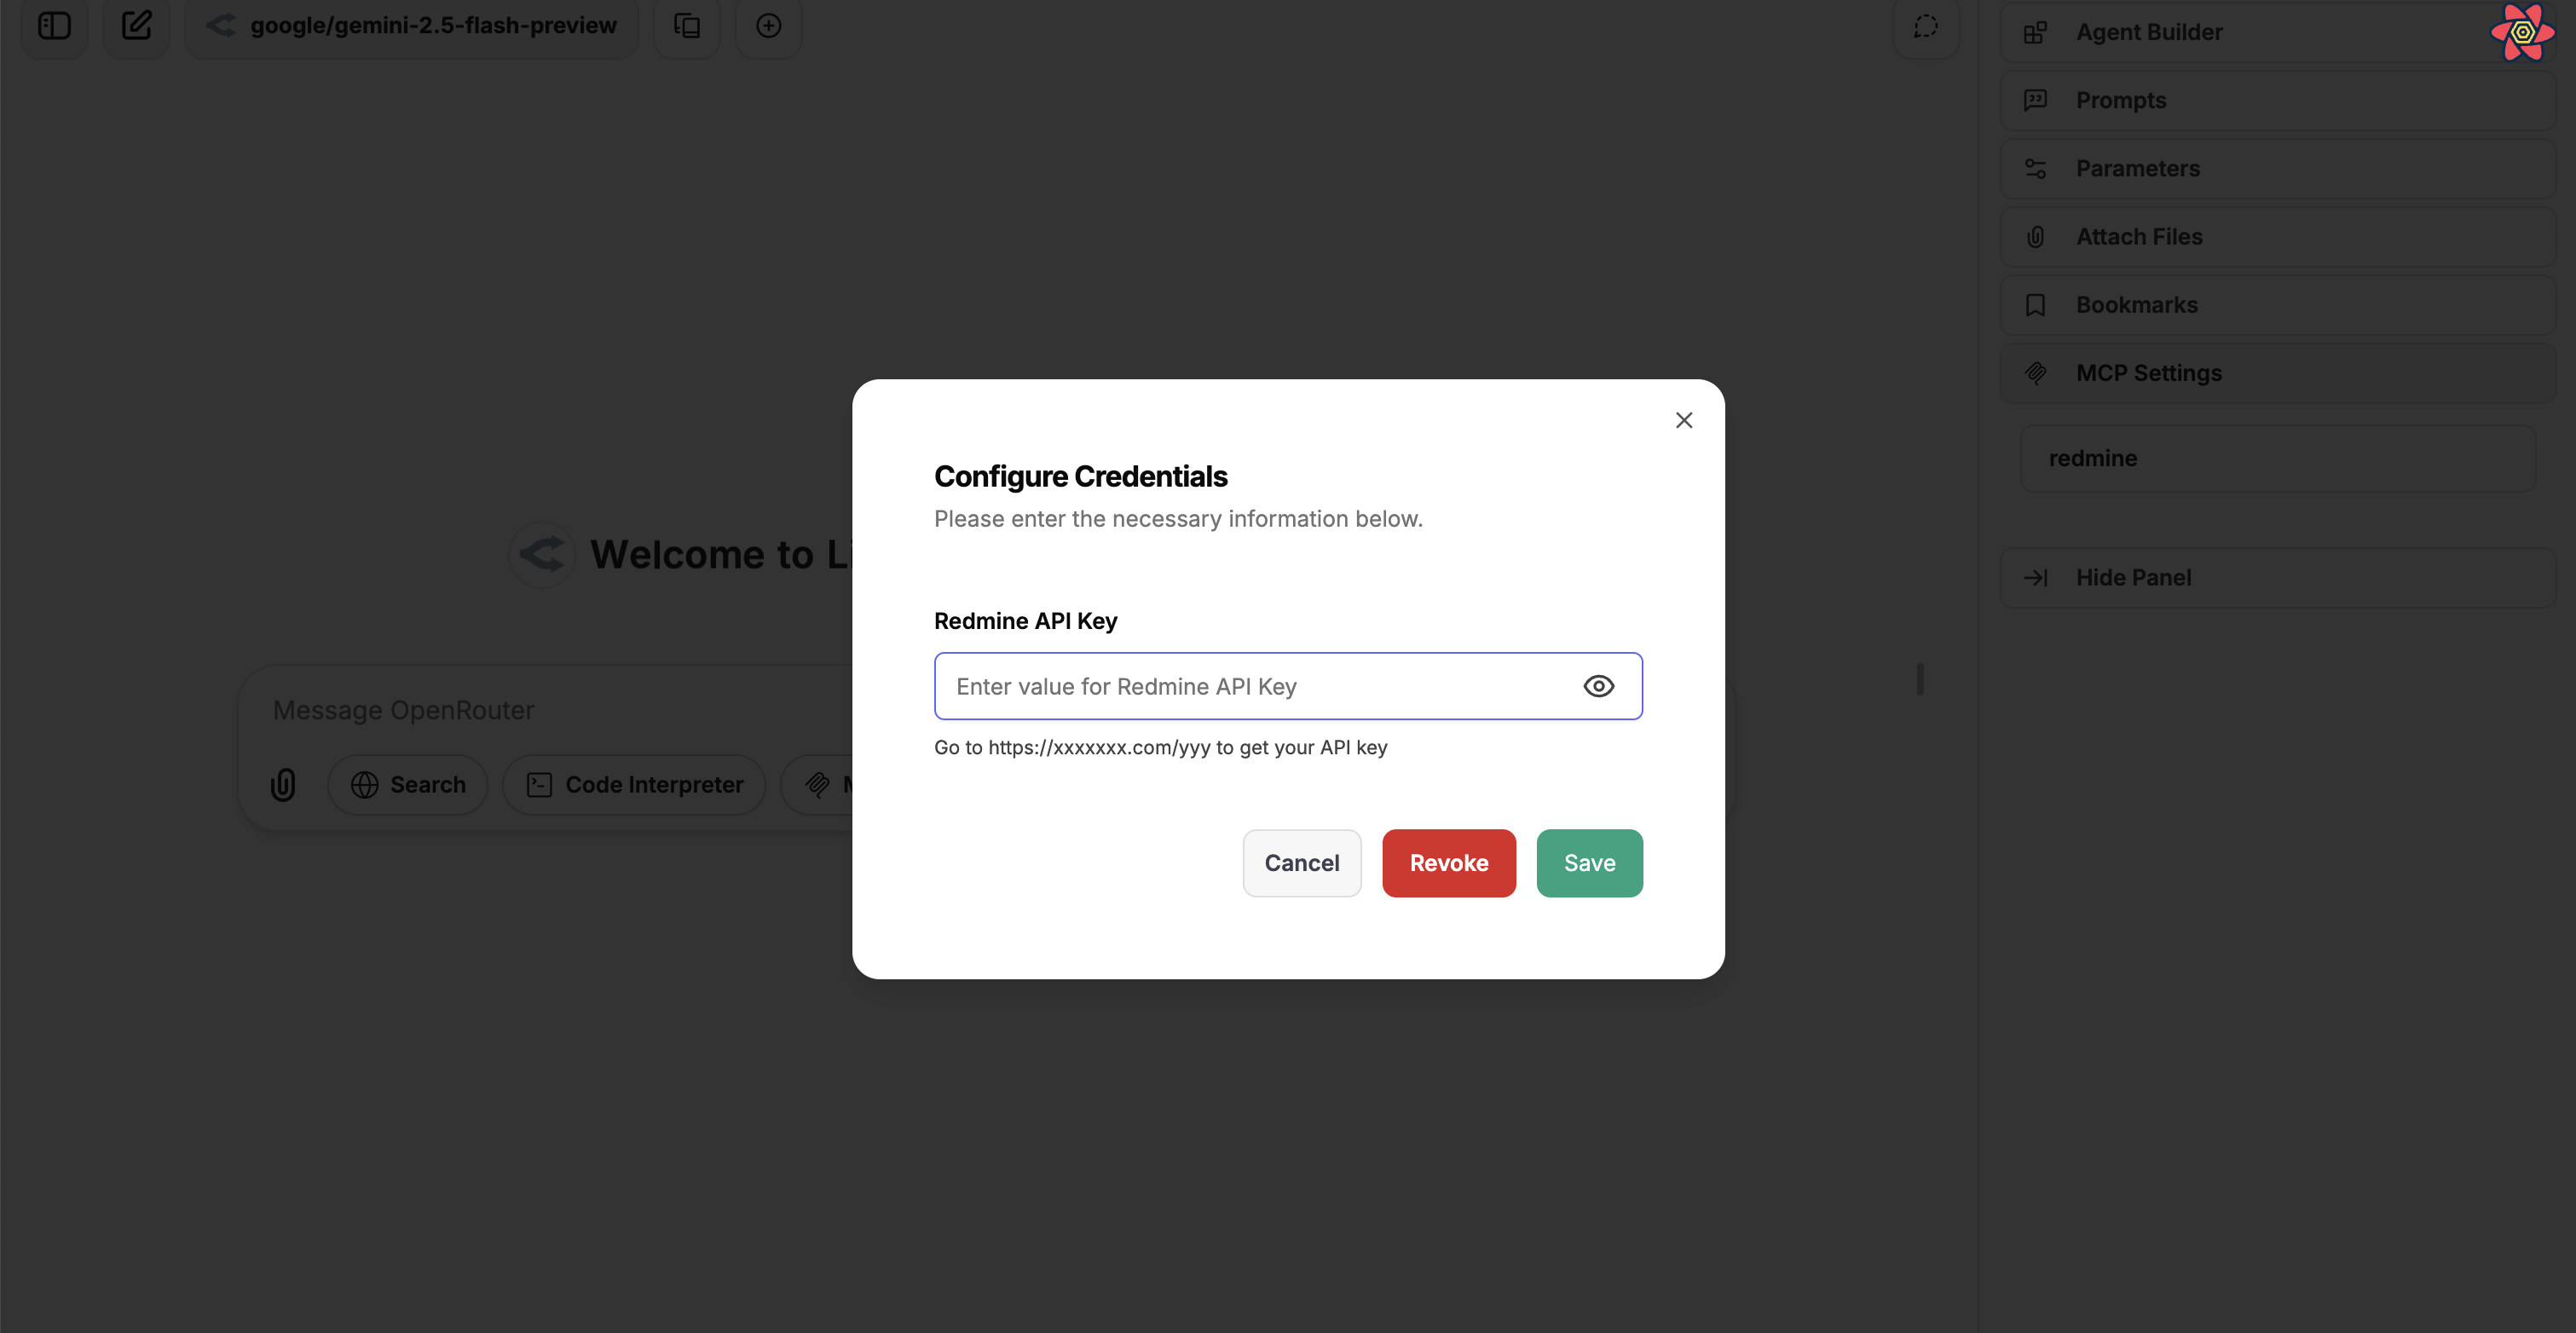Click the Attach Files paperclip icon in the side panel
Viewport: 2576px width, 1333px height.
point(2035,237)
